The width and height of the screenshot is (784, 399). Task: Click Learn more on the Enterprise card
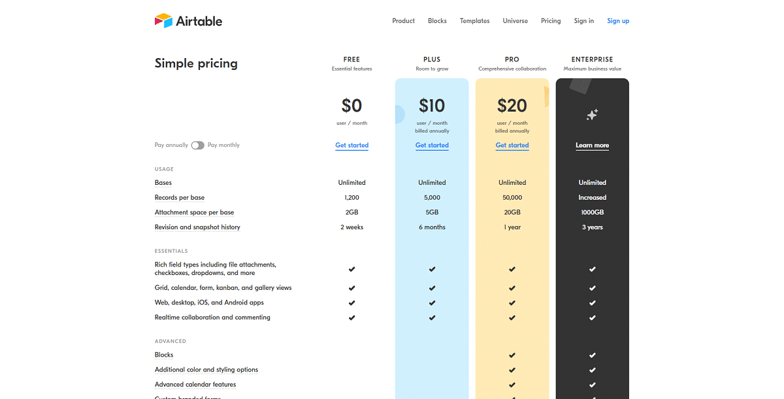point(592,146)
